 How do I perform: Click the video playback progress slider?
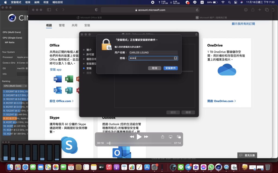139,143
